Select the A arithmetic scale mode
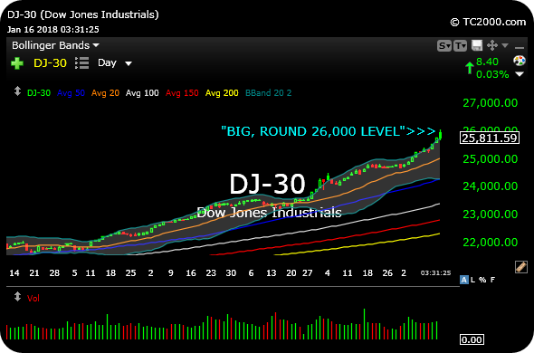 (x=463, y=280)
